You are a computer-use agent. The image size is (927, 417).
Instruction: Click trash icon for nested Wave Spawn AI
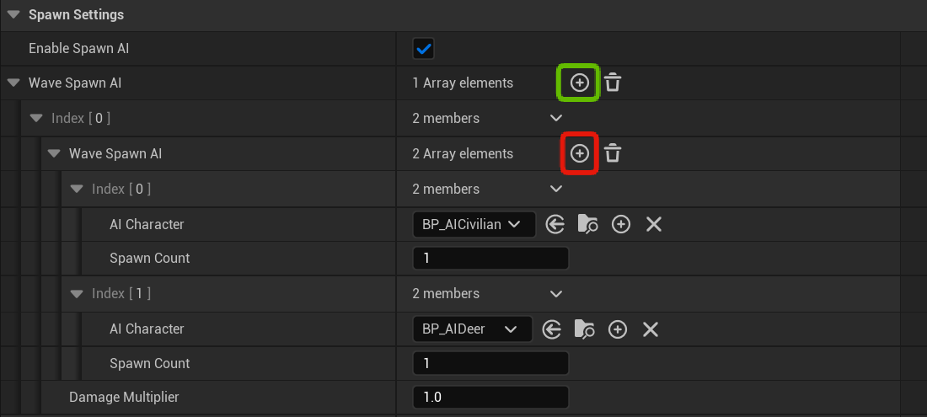tap(613, 153)
